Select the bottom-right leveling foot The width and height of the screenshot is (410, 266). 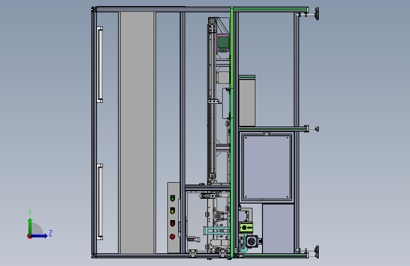tap(317, 252)
